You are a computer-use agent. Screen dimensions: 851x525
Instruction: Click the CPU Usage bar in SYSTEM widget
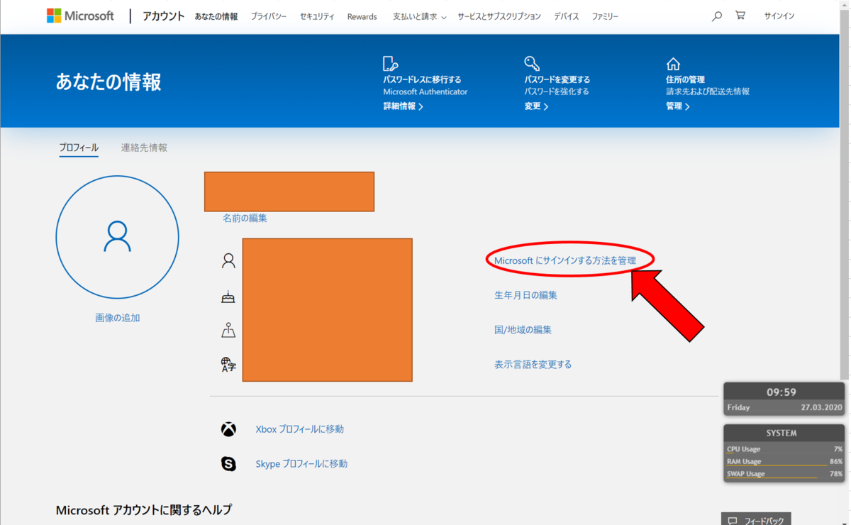click(x=784, y=449)
